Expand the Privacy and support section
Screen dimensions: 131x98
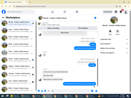(x=114, y=53)
